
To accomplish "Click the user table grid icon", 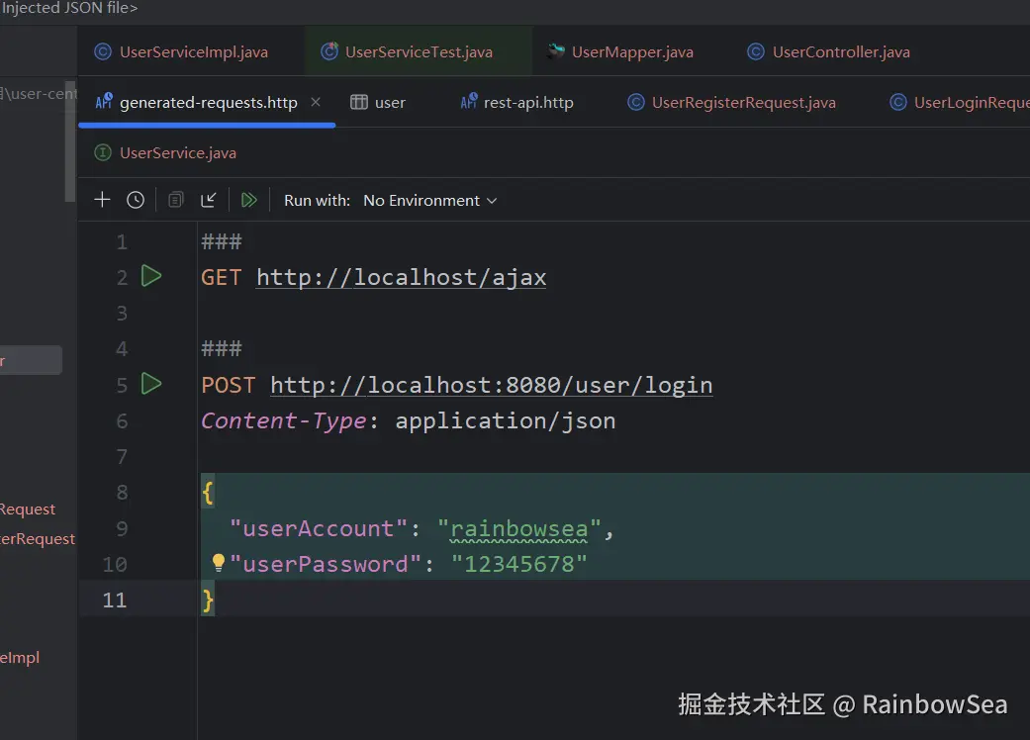I will tap(358, 102).
